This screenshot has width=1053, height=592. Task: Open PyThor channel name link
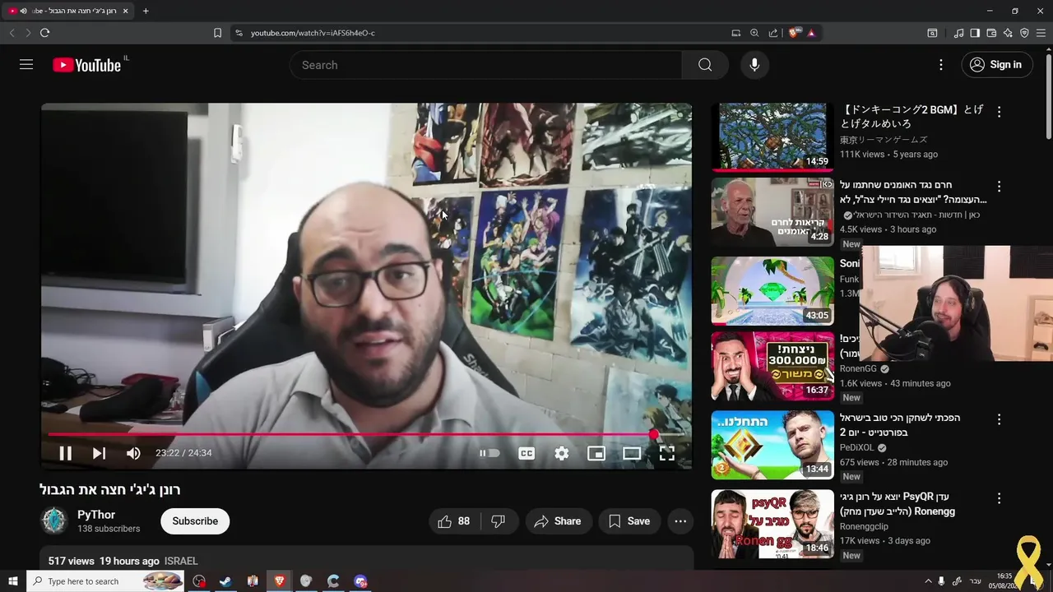(x=96, y=515)
